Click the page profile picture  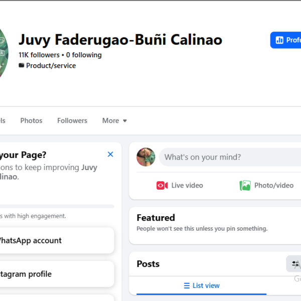[x=4, y=53]
